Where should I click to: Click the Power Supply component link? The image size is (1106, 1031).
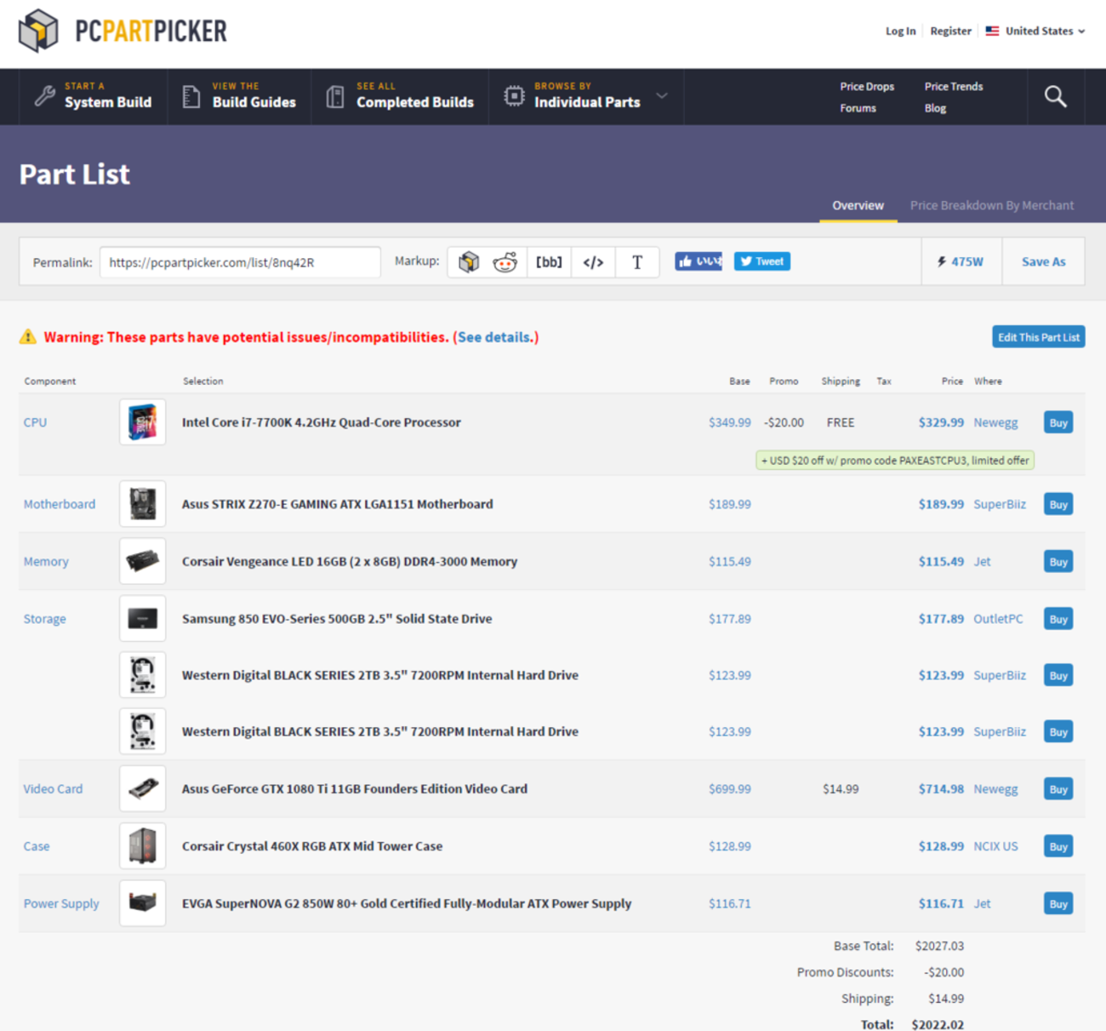click(61, 903)
